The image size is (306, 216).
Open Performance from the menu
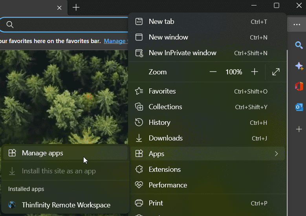[208, 185]
